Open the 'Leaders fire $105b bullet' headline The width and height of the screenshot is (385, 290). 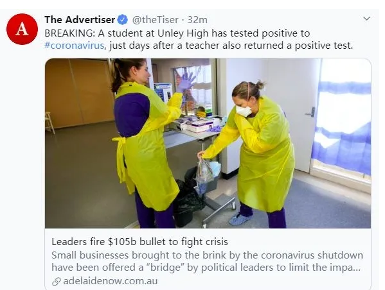(x=139, y=242)
